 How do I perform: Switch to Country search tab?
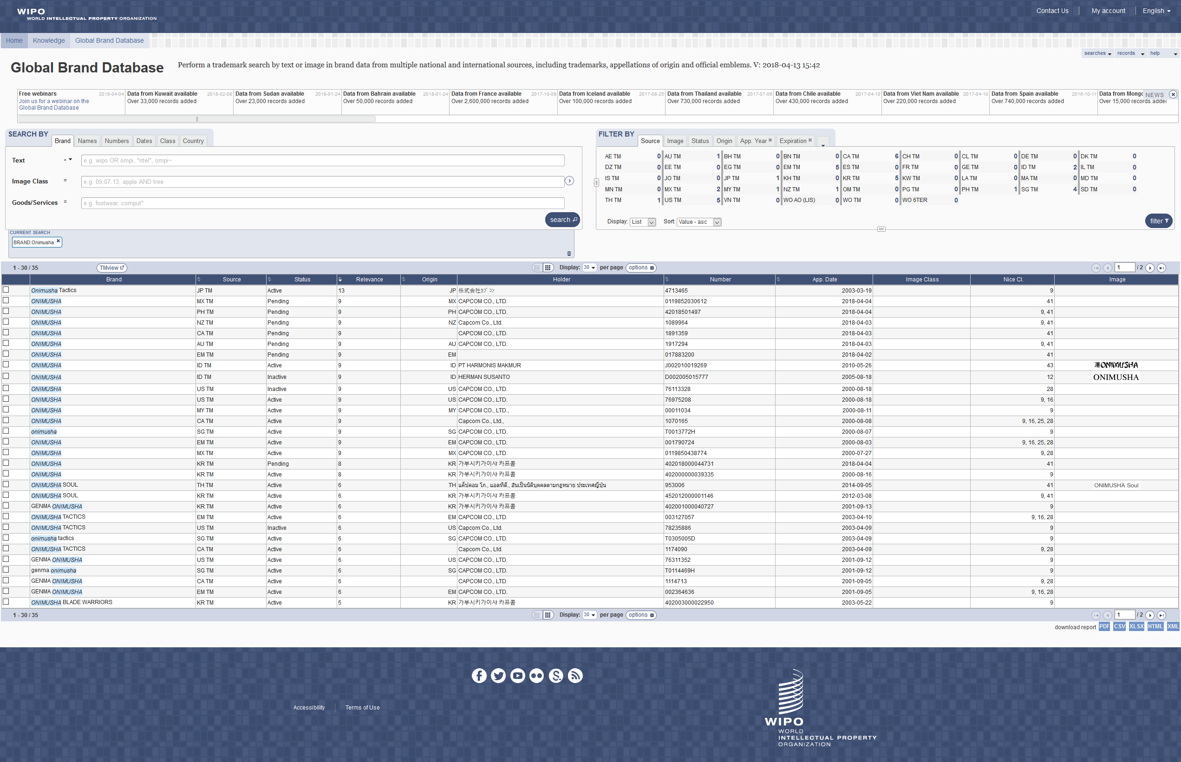coord(193,141)
